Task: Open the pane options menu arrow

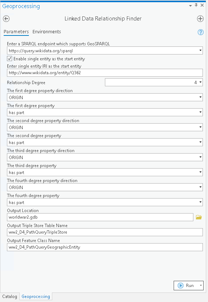Action: click(x=190, y=5)
